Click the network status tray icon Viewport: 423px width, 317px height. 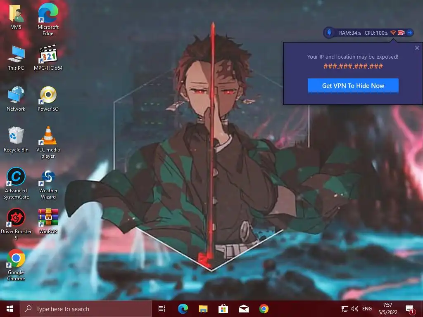pos(345,309)
